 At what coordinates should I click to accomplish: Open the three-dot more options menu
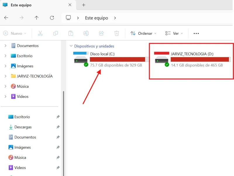[196, 33]
